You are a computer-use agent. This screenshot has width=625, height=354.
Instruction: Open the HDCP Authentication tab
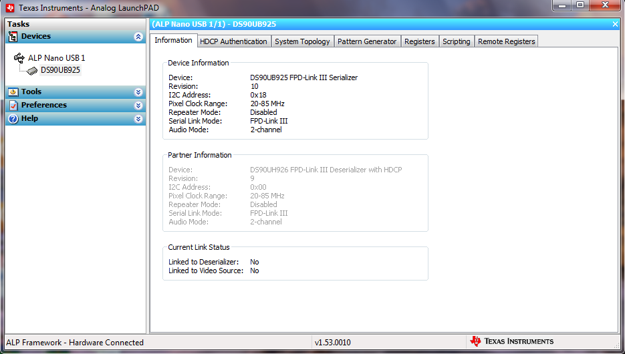coord(233,41)
